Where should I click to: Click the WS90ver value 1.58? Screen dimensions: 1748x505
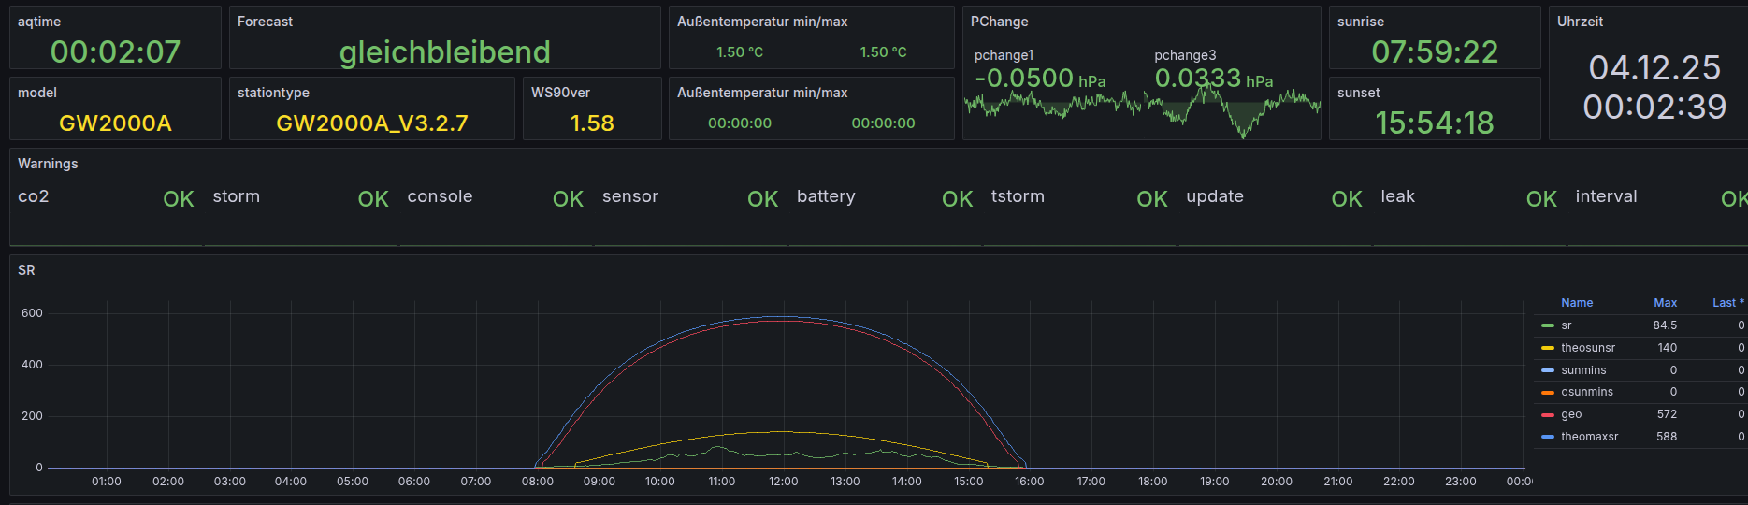(x=592, y=123)
